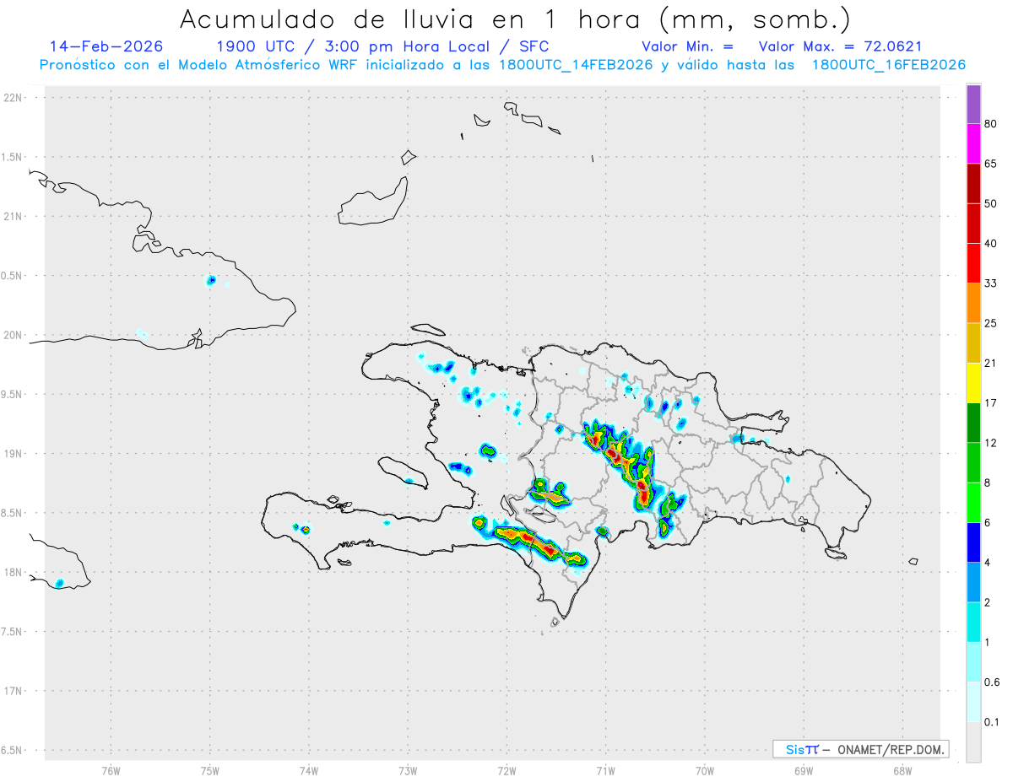This screenshot has width=1013, height=782.
Task: Select the yellow legend swatch between 17 and 21
Action: point(973,383)
